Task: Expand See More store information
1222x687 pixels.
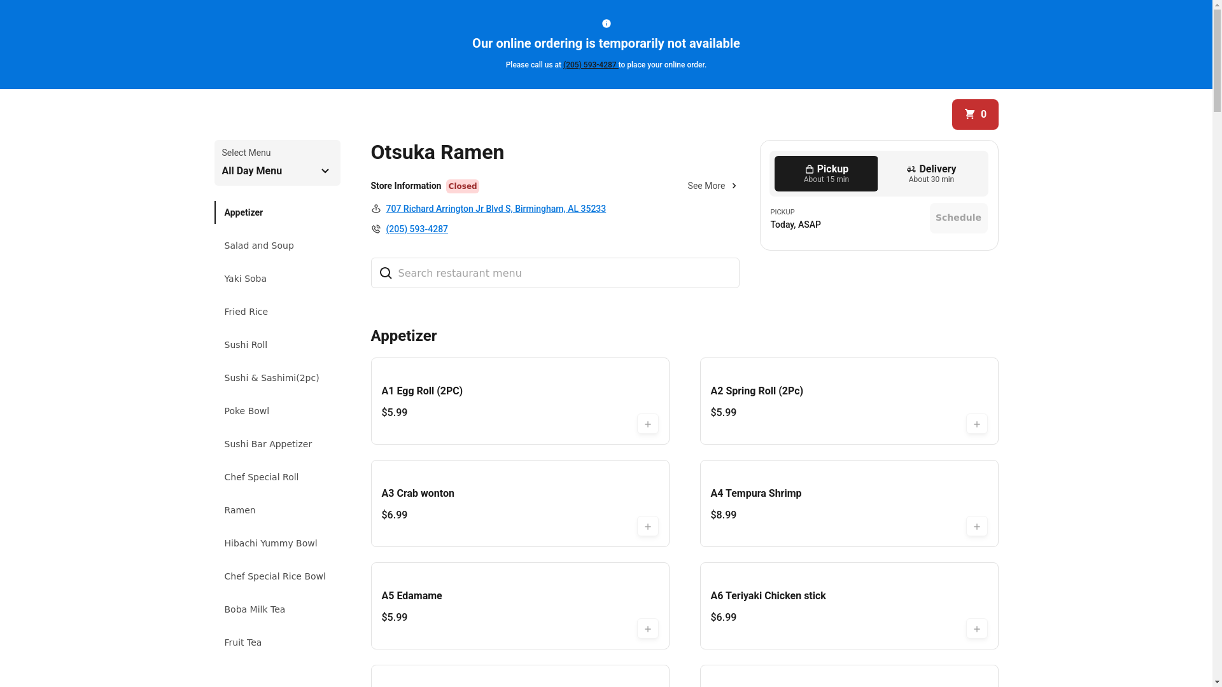Action: click(x=712, y=186)
